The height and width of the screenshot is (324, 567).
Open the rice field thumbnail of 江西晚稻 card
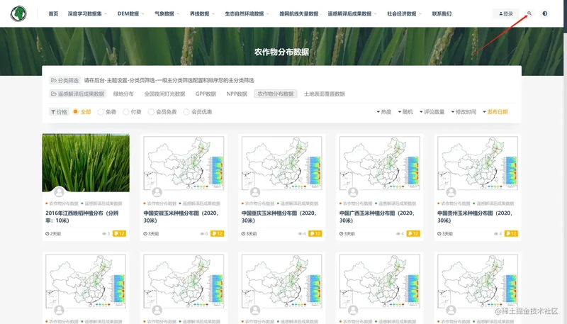point(86,163)
